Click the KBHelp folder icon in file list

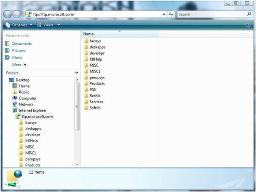click(x=86, y=59)
